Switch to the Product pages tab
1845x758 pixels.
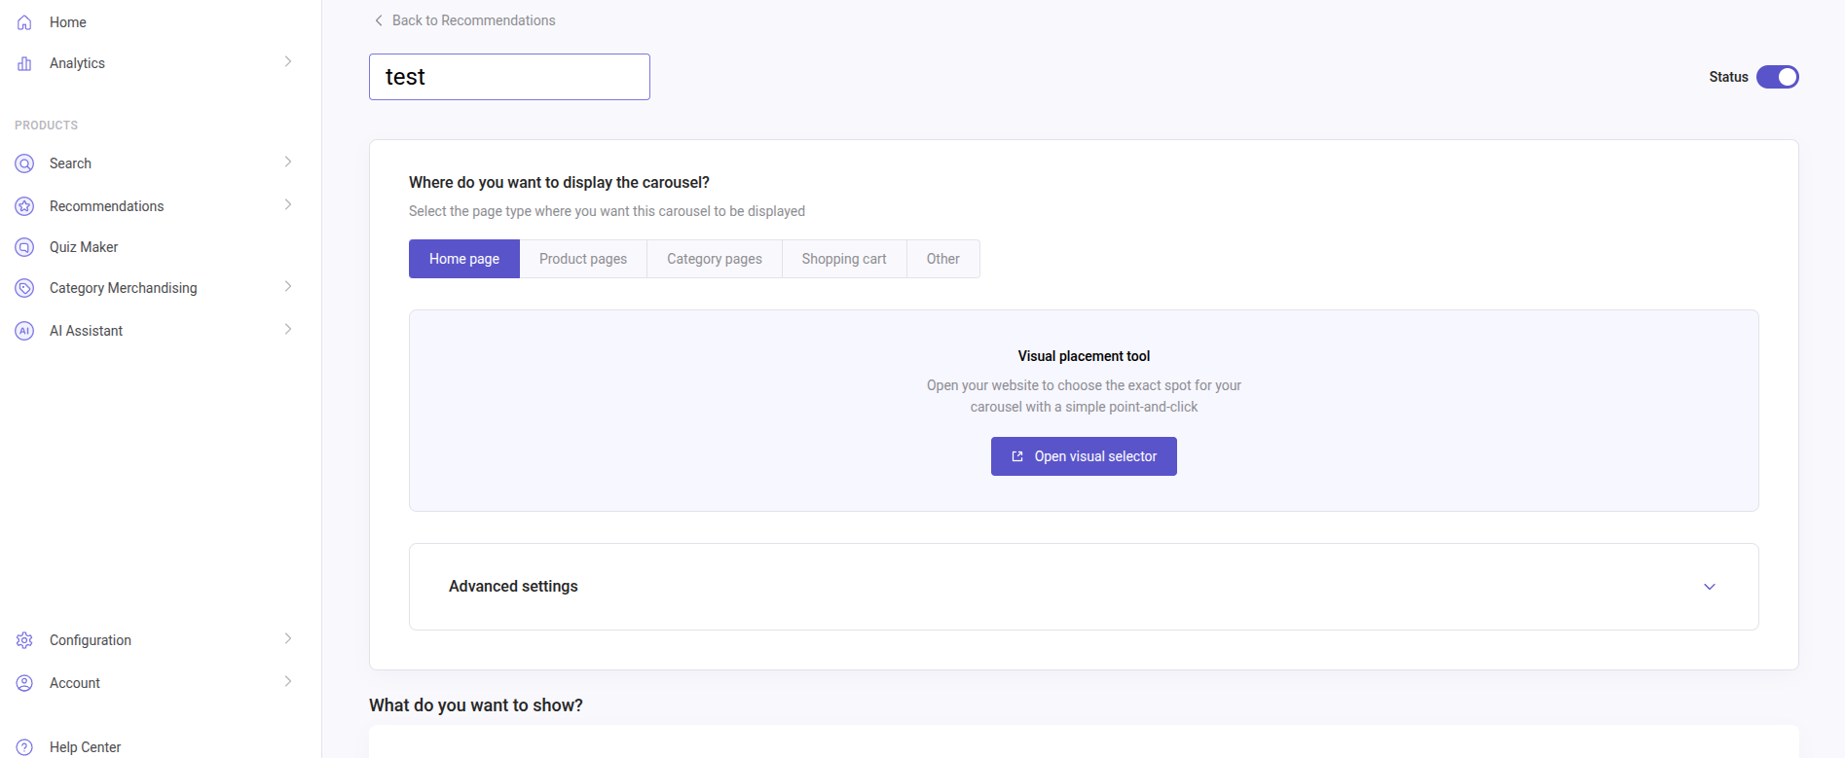(583, 259)
